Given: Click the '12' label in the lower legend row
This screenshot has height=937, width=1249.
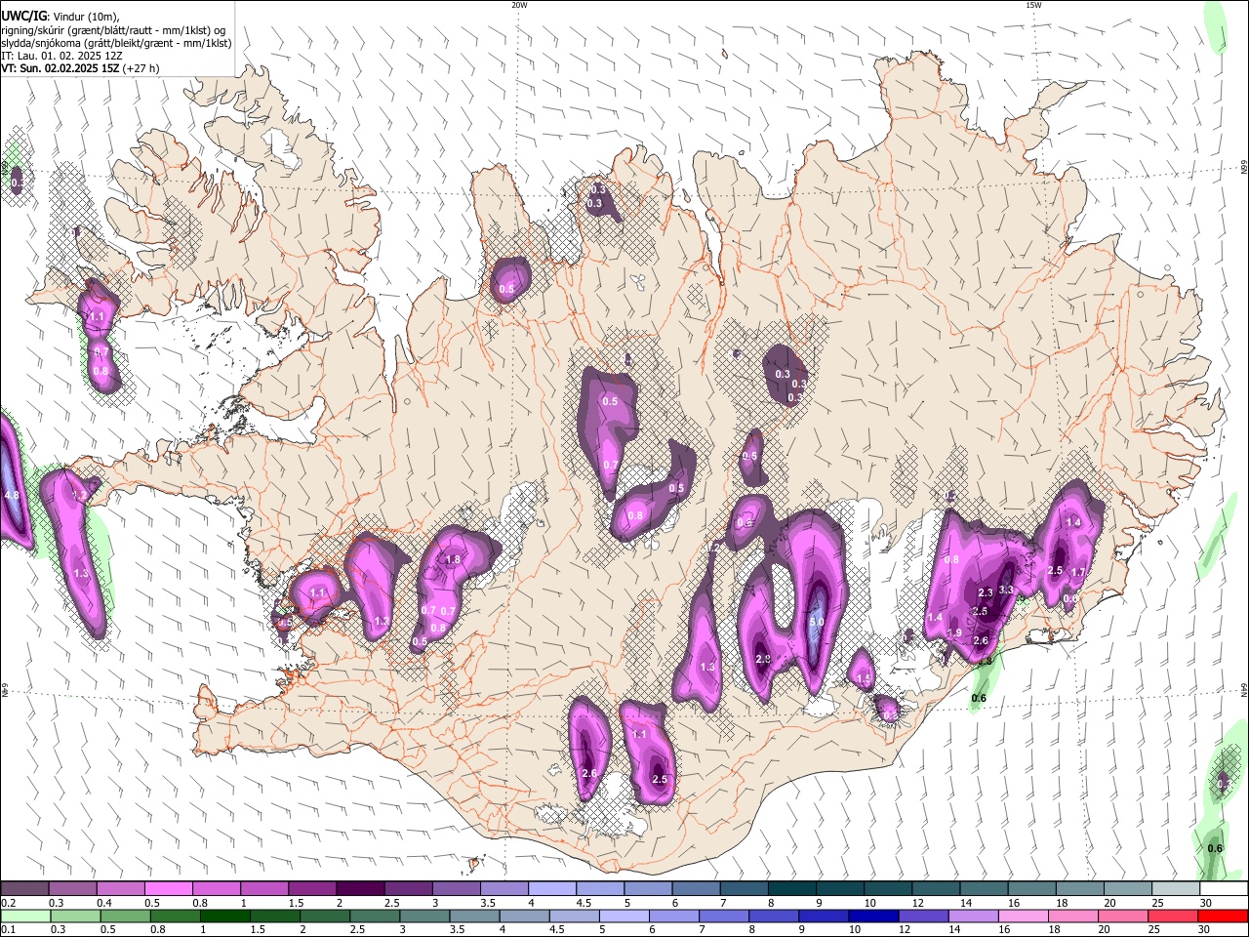Looking at the screenshot, I should tap(905, 930).
